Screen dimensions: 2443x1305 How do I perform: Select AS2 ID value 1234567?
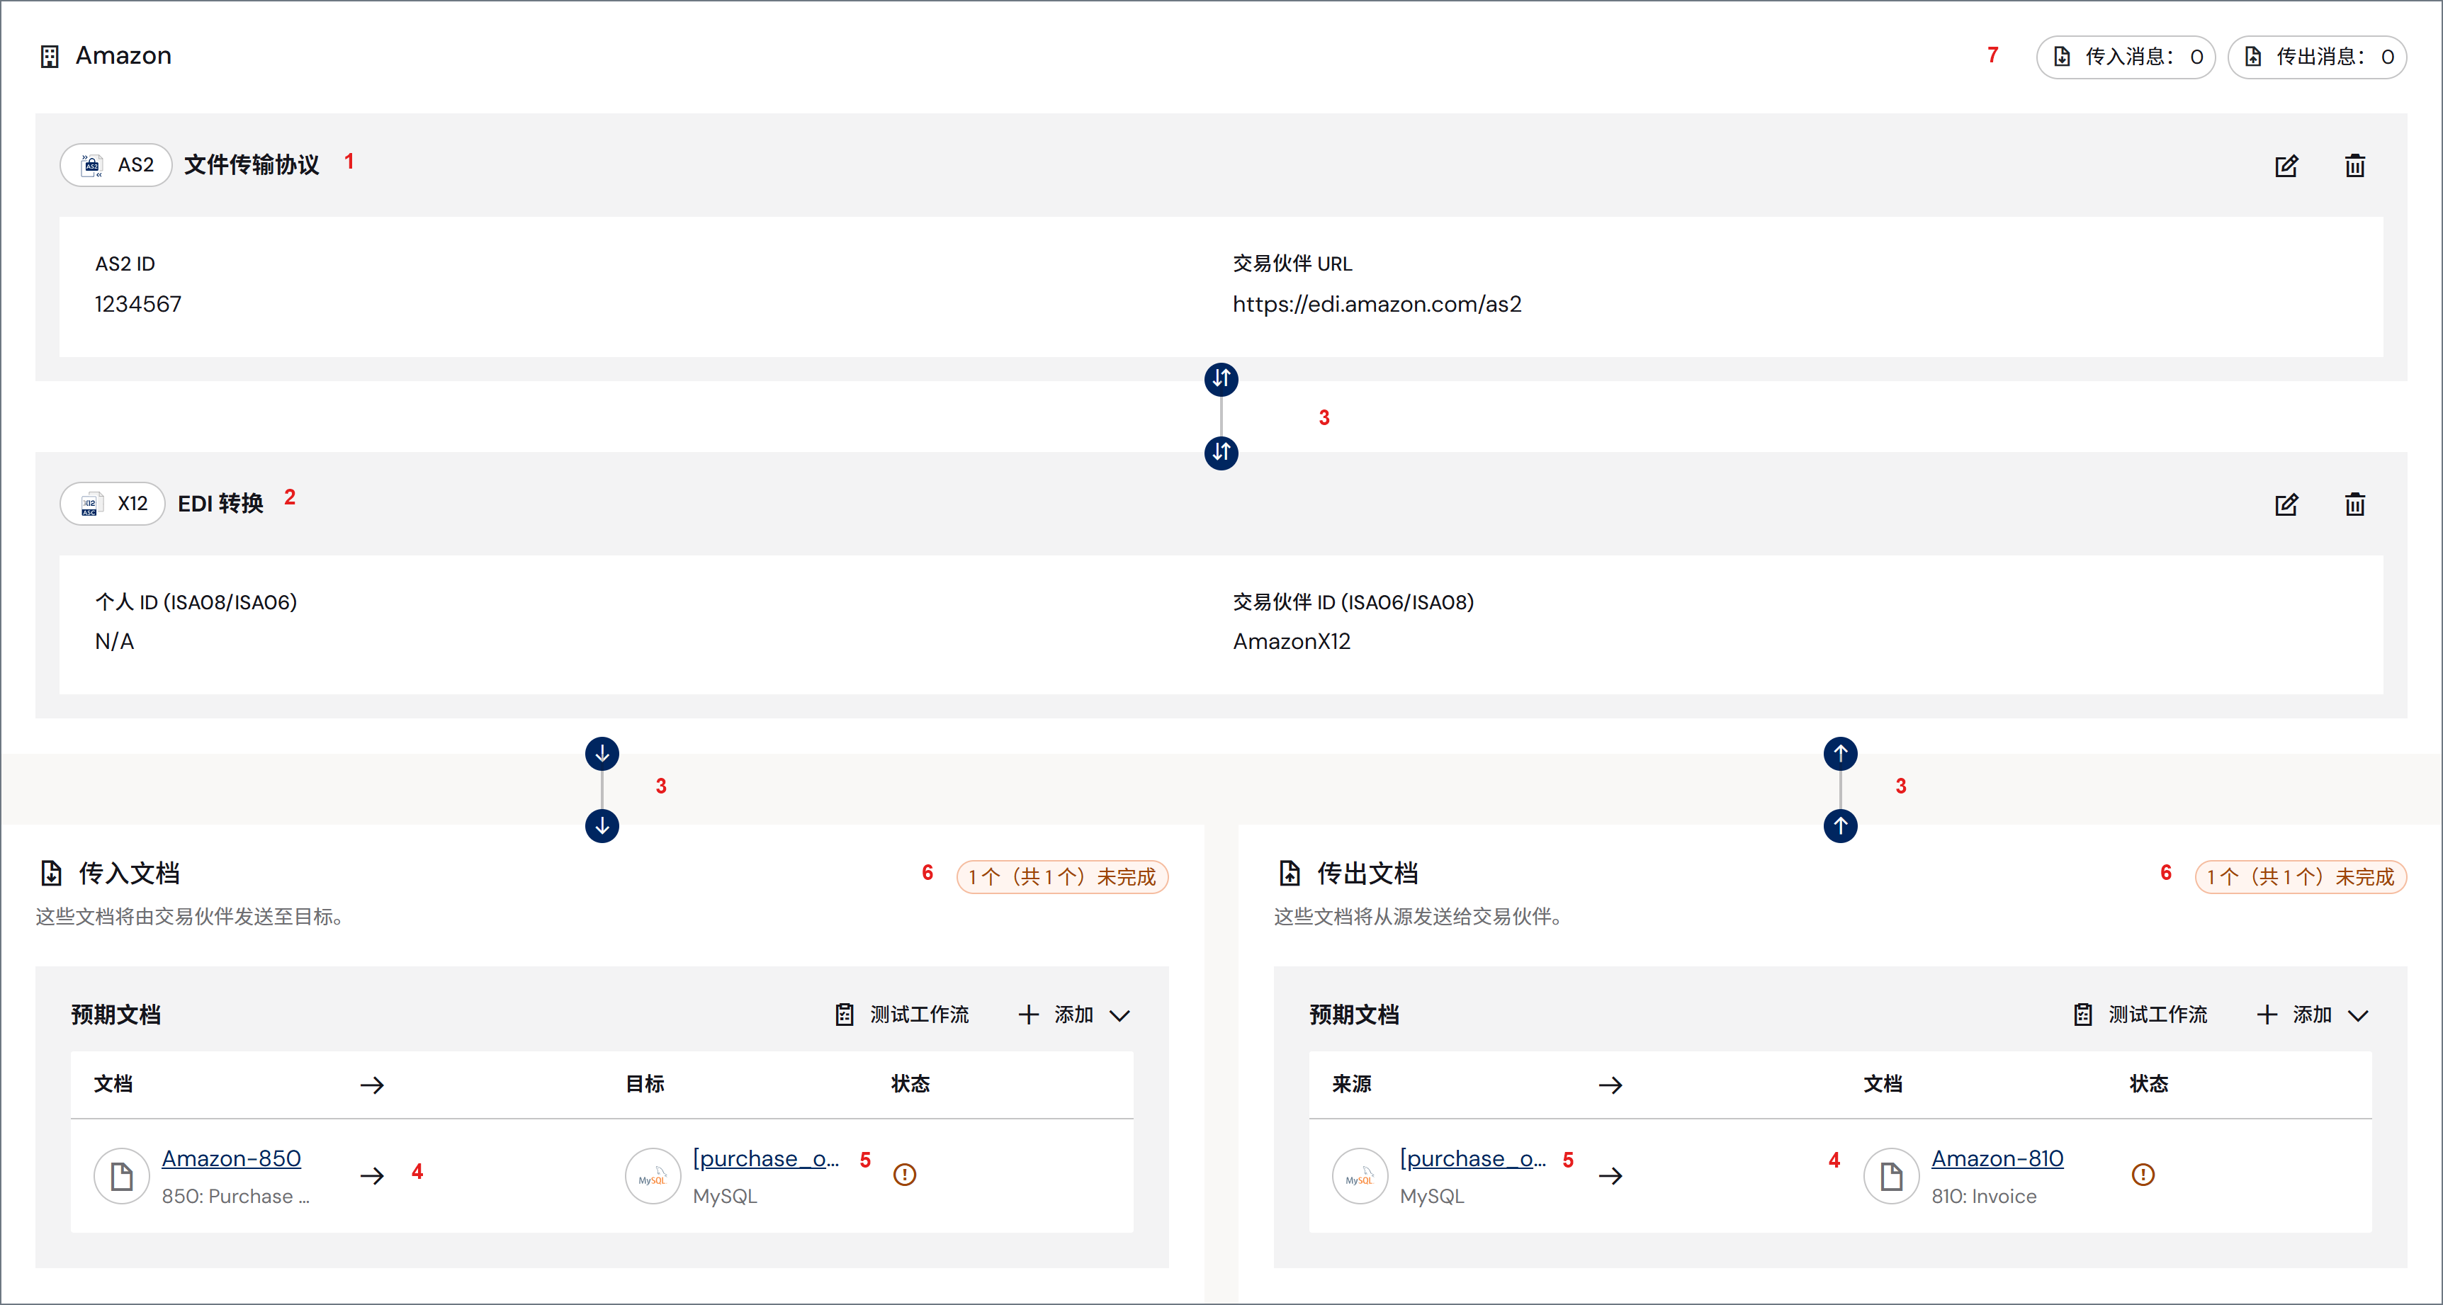[137, 305]
